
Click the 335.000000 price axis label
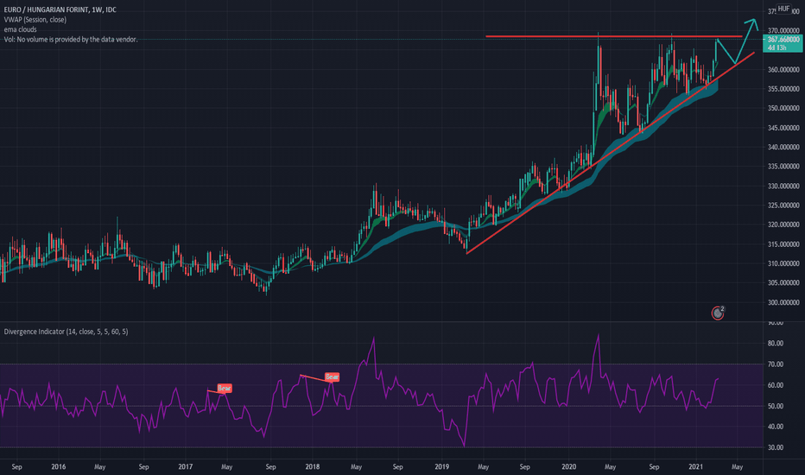[x=783, y=167]
